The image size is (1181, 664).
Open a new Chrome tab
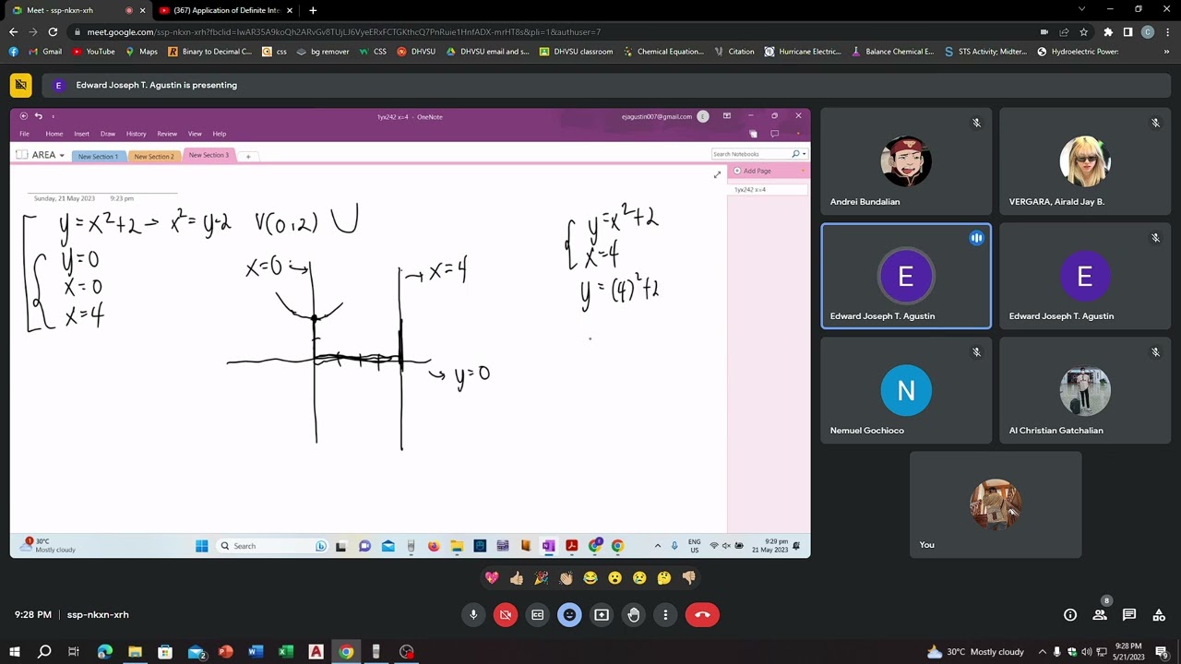pyautogui.click(x=313, y=10)
